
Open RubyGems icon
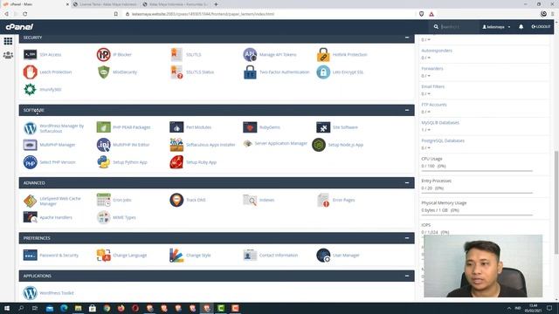pos(250,127)
